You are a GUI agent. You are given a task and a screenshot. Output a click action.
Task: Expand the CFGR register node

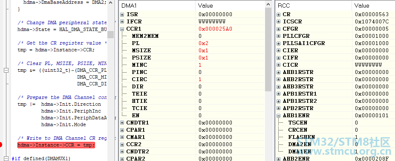point(278,29)
